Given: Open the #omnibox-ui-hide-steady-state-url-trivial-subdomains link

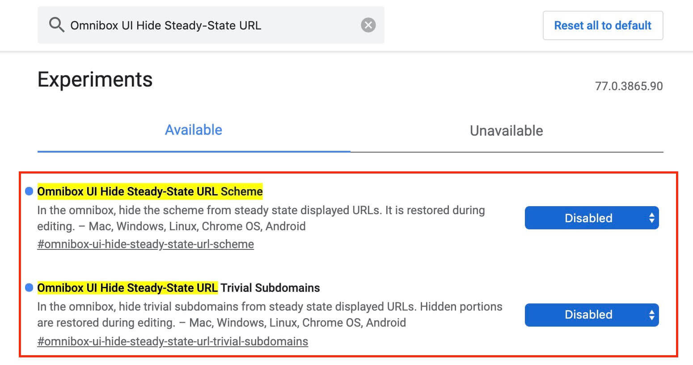Looking at the screenshot, I should click(173, 341).
